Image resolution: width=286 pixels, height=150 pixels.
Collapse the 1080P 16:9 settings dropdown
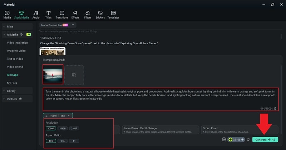click(58, 116)
